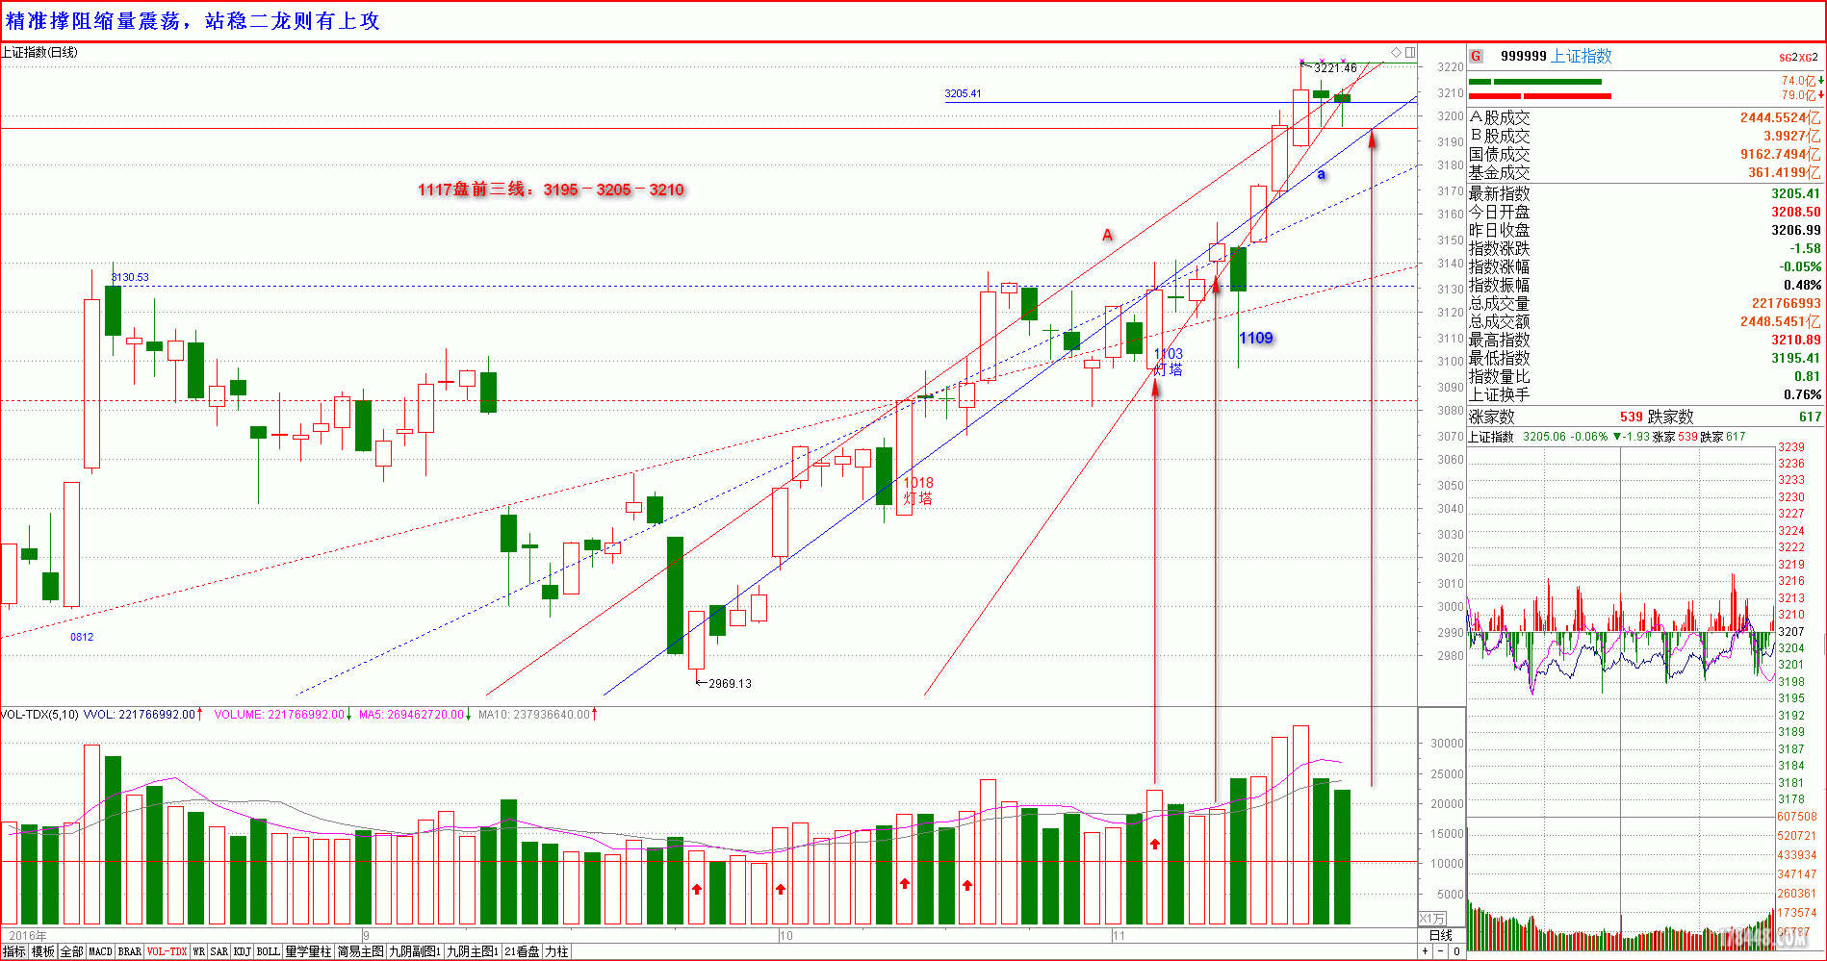Screen dimensions: 1827x961
Task: Click the 昨日收盘 value 3206.99
Action: pos(1796,230)
